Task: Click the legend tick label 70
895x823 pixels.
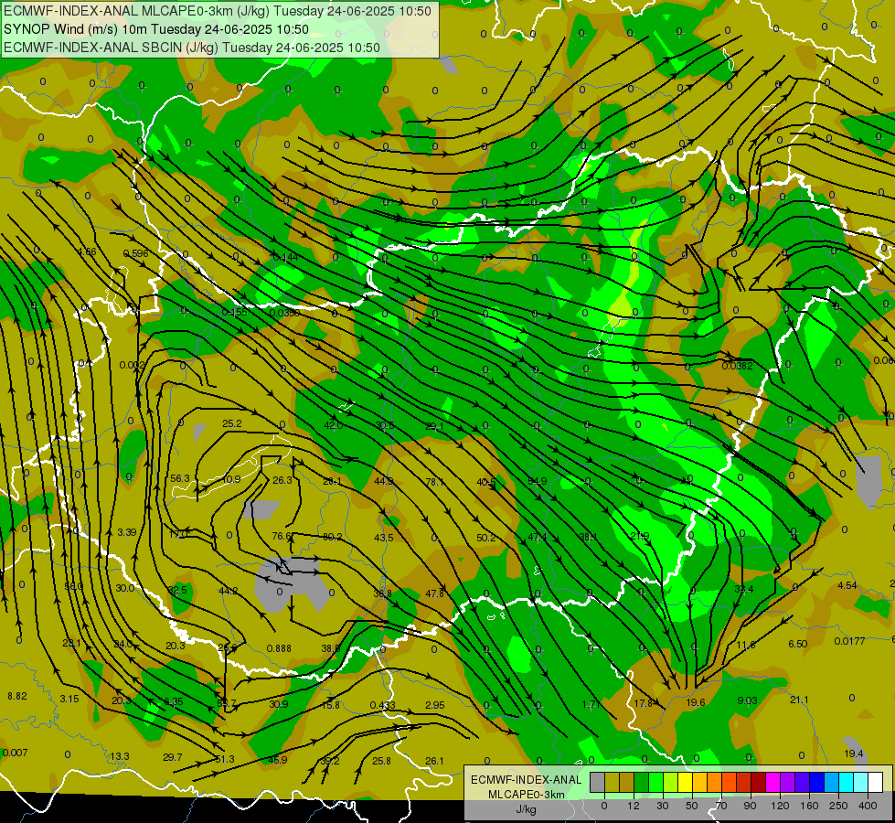Action: 721,806
